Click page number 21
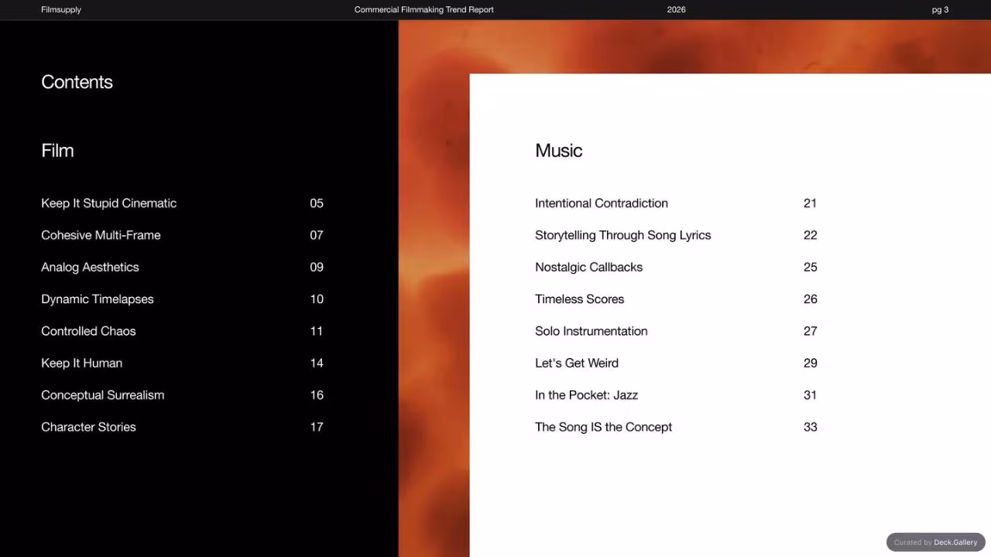Image resolution: width=991 pixels, height=557 pixels. click(x=810, y=203)
